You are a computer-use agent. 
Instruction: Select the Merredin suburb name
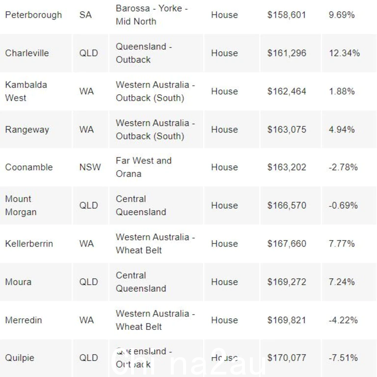click(x=24, y=320)
